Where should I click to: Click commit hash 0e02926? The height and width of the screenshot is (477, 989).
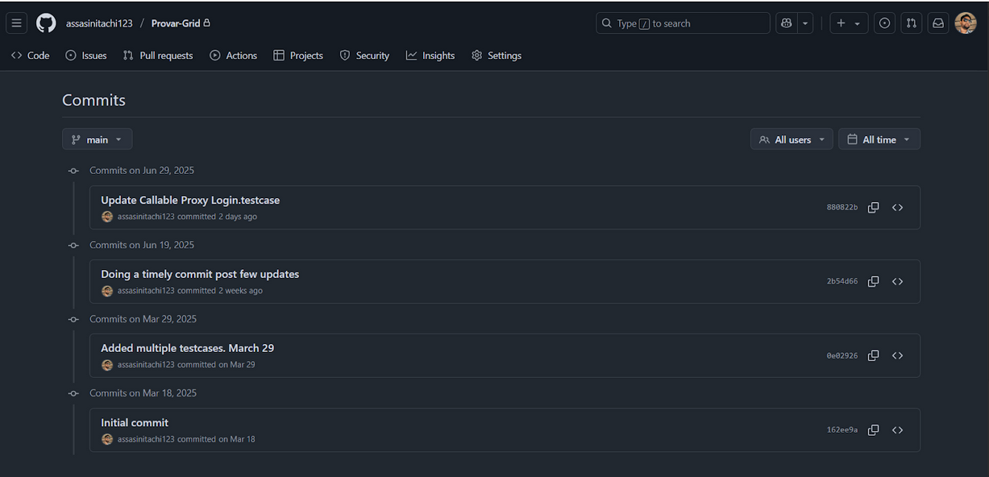(x=842, y=356)
